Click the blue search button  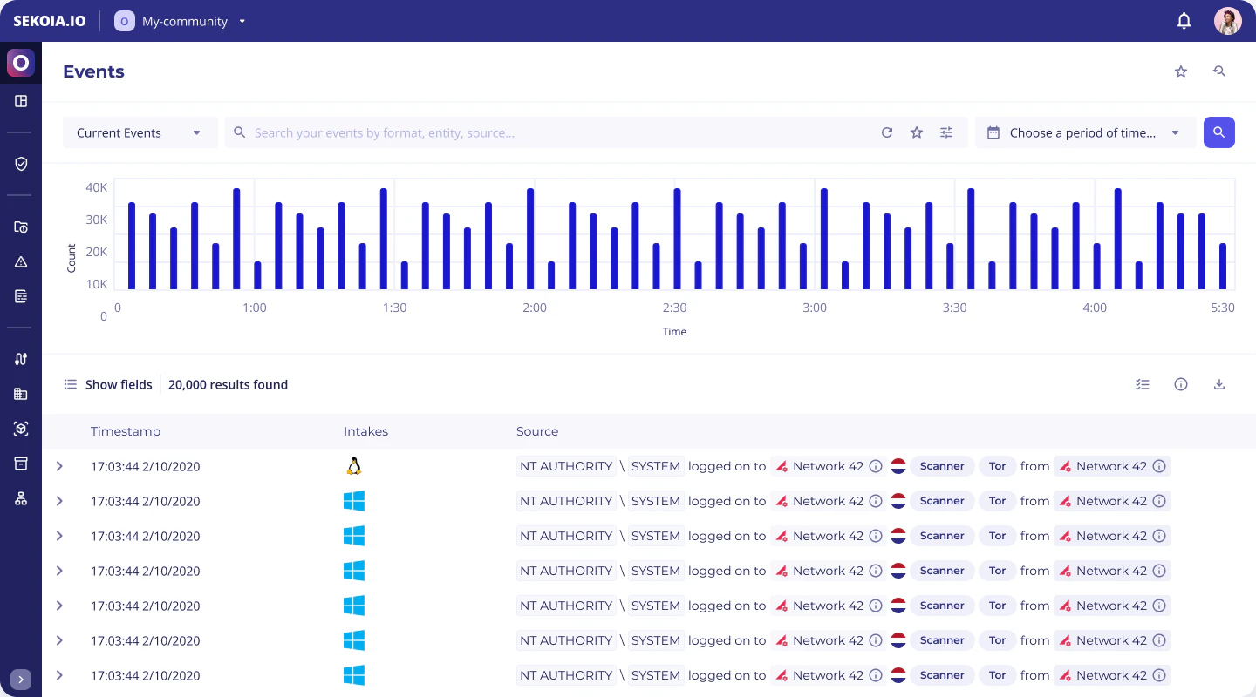1218,132
